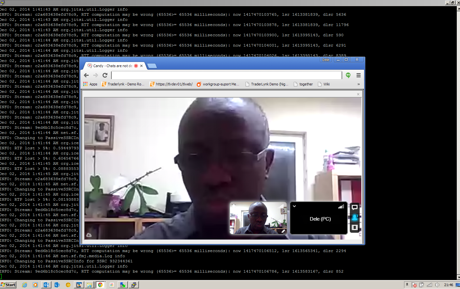Viewport: 460px width, 289px height.
Task: Reload the page in Chrome
Action: pos(105,75)
